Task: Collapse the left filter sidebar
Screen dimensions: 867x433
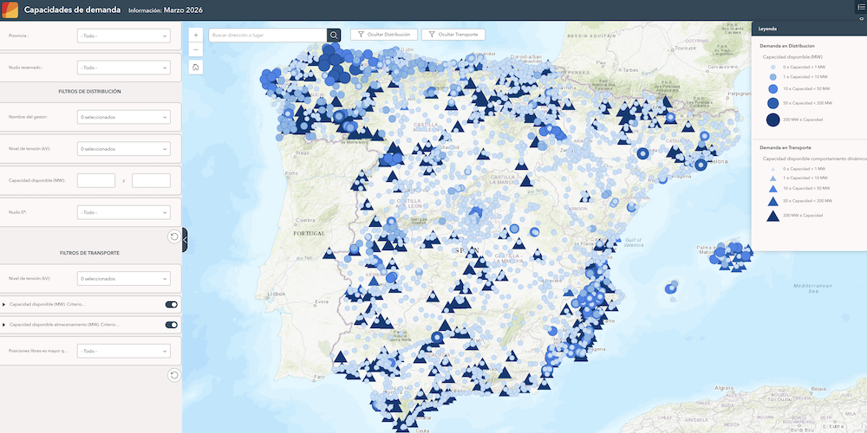Action: coord(185,240)
